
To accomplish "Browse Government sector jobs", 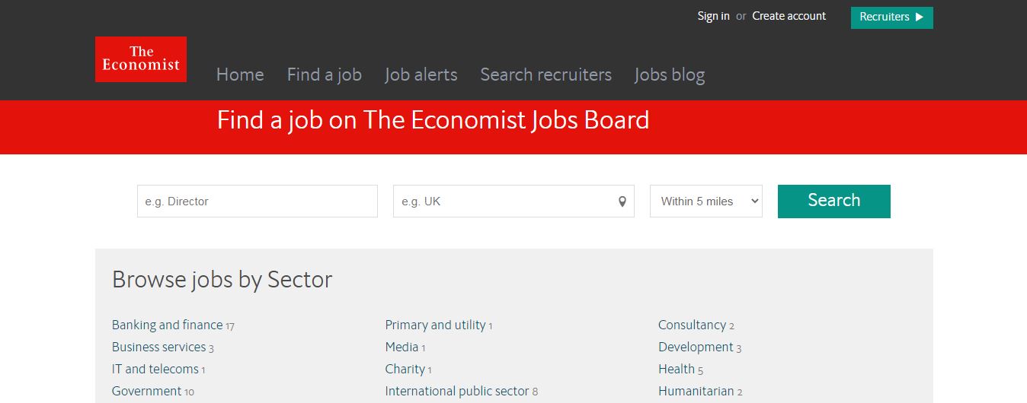I will (x=147, y=391).
